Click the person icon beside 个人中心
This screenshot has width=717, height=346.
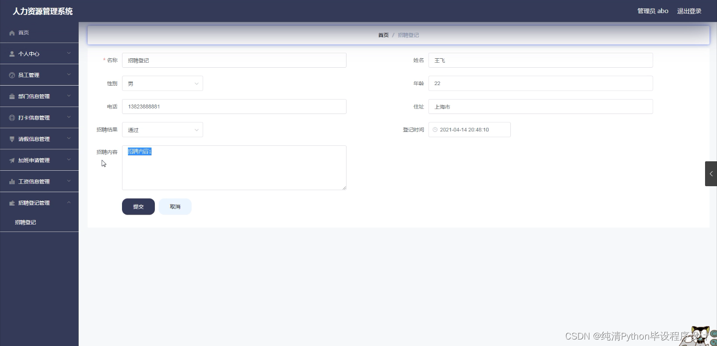point(12,54)
